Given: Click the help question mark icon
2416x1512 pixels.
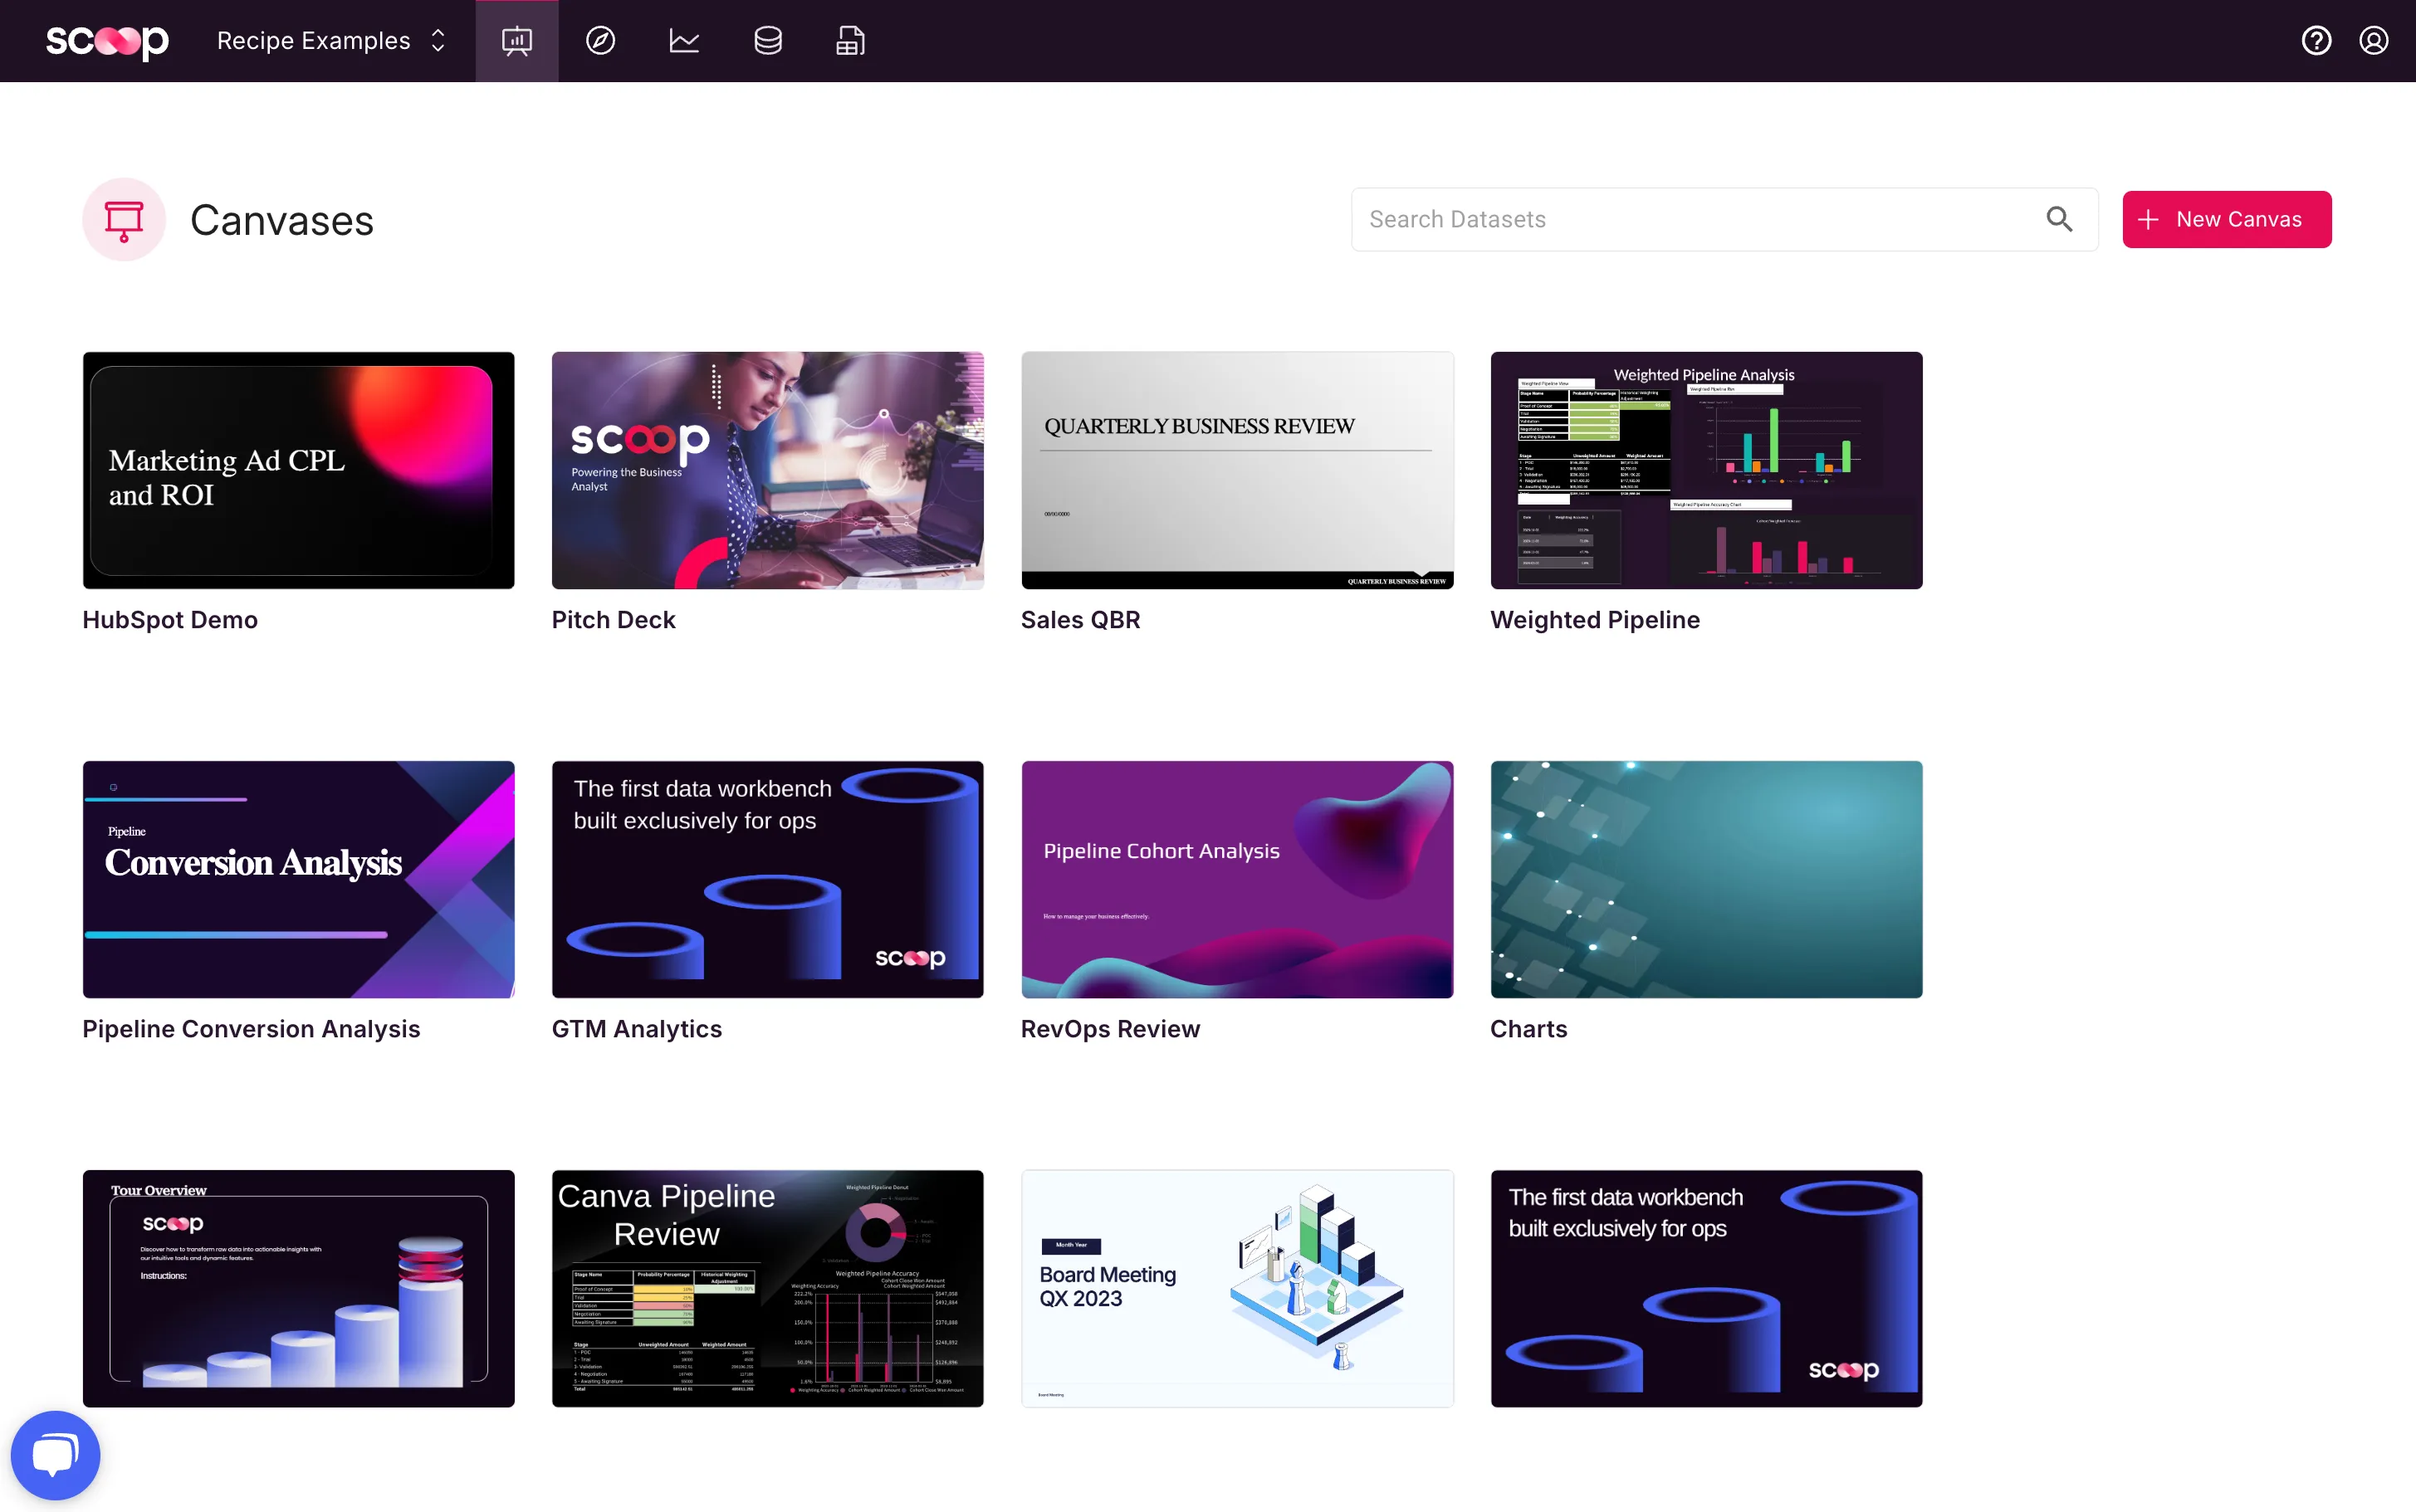Looking at the screenshot, I should [2316, 41].
